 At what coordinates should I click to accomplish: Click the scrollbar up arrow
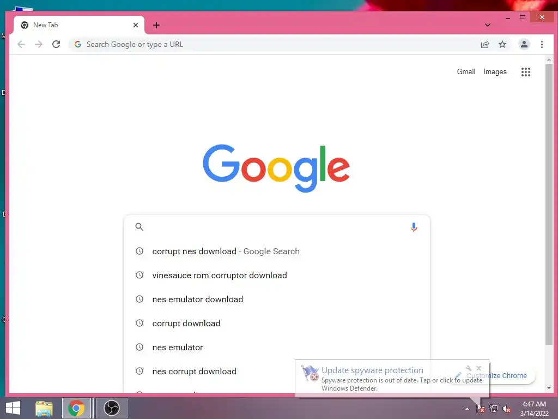point(549,60)
